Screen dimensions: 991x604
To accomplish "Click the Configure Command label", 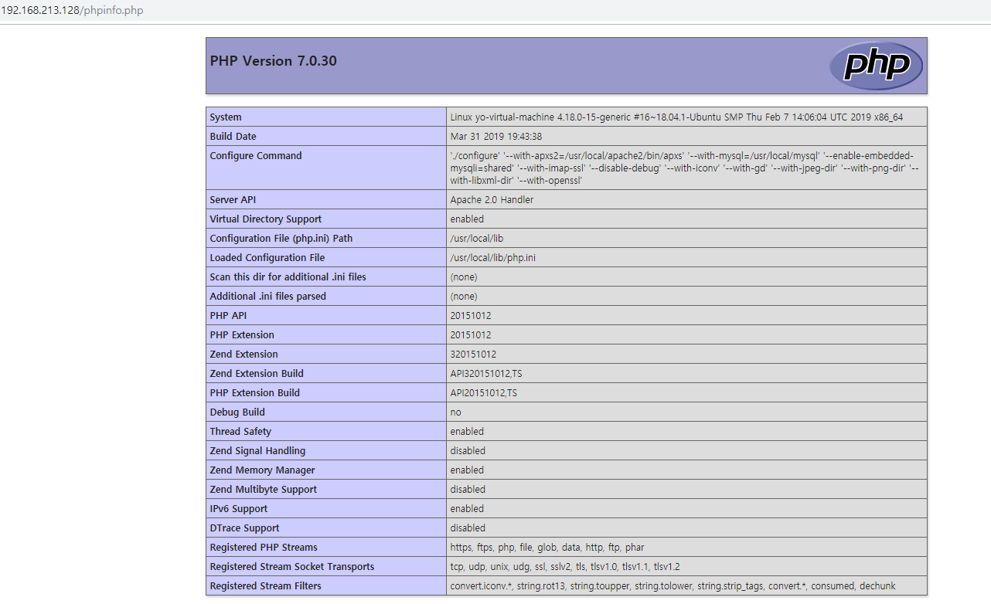I will click(x=256, y=156).
